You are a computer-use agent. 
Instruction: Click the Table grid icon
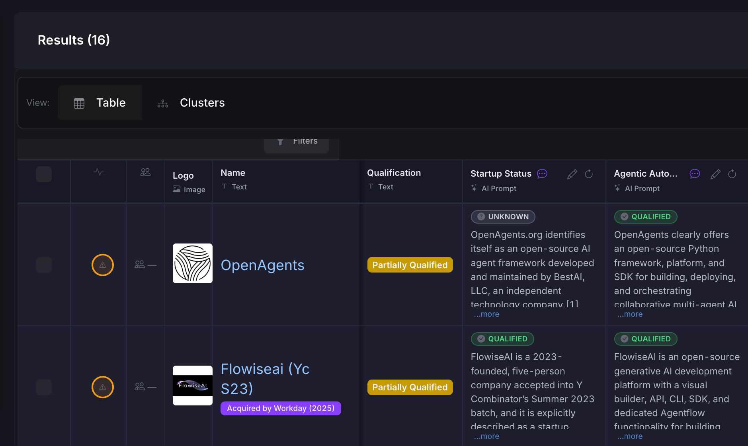pos(79,103)
